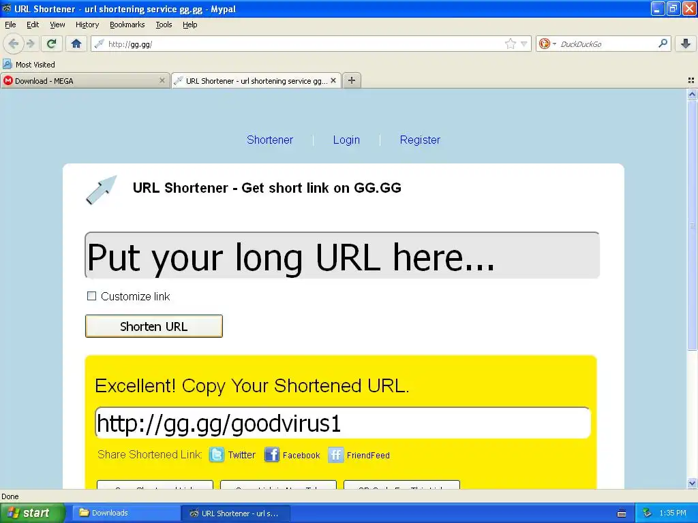This screenshot has height=523, width=698.
Task: Focus the 'Put your long URL here' field
Action: pyautogui.click(x=342, y=256)
